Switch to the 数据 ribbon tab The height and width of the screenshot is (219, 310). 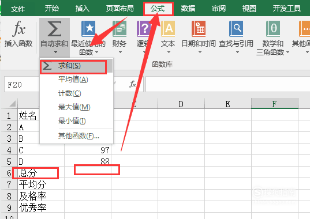(x=188, y=9)
